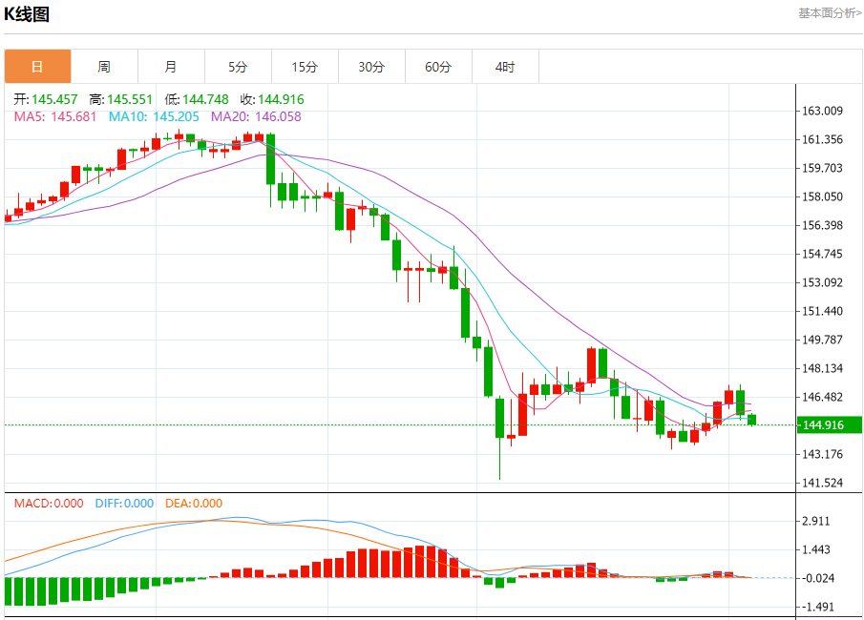Open the 5分 interval tab
The image size is (864, 620).
(x=238, y=67)
